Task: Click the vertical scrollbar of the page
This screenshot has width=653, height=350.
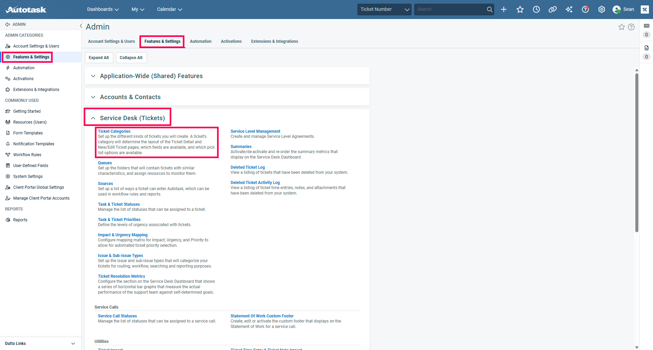Action: click(637, 153)
